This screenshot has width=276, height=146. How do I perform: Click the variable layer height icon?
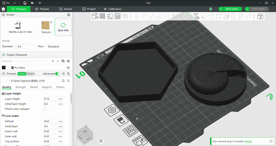pyautogui.click(x=125, y=16)
